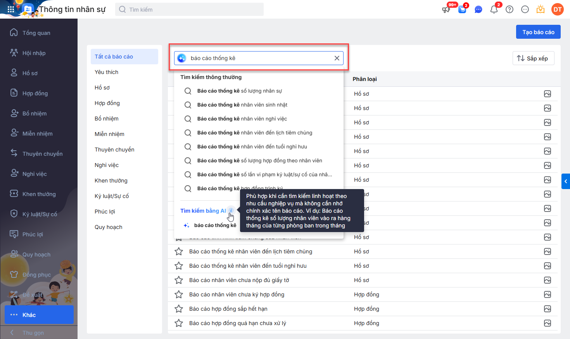Star the Báo cáo thống kê nhân viên đến lịch tiêm chủng row
The width and height of the screenshot is (570, 339).
click(x=179, y=251)
